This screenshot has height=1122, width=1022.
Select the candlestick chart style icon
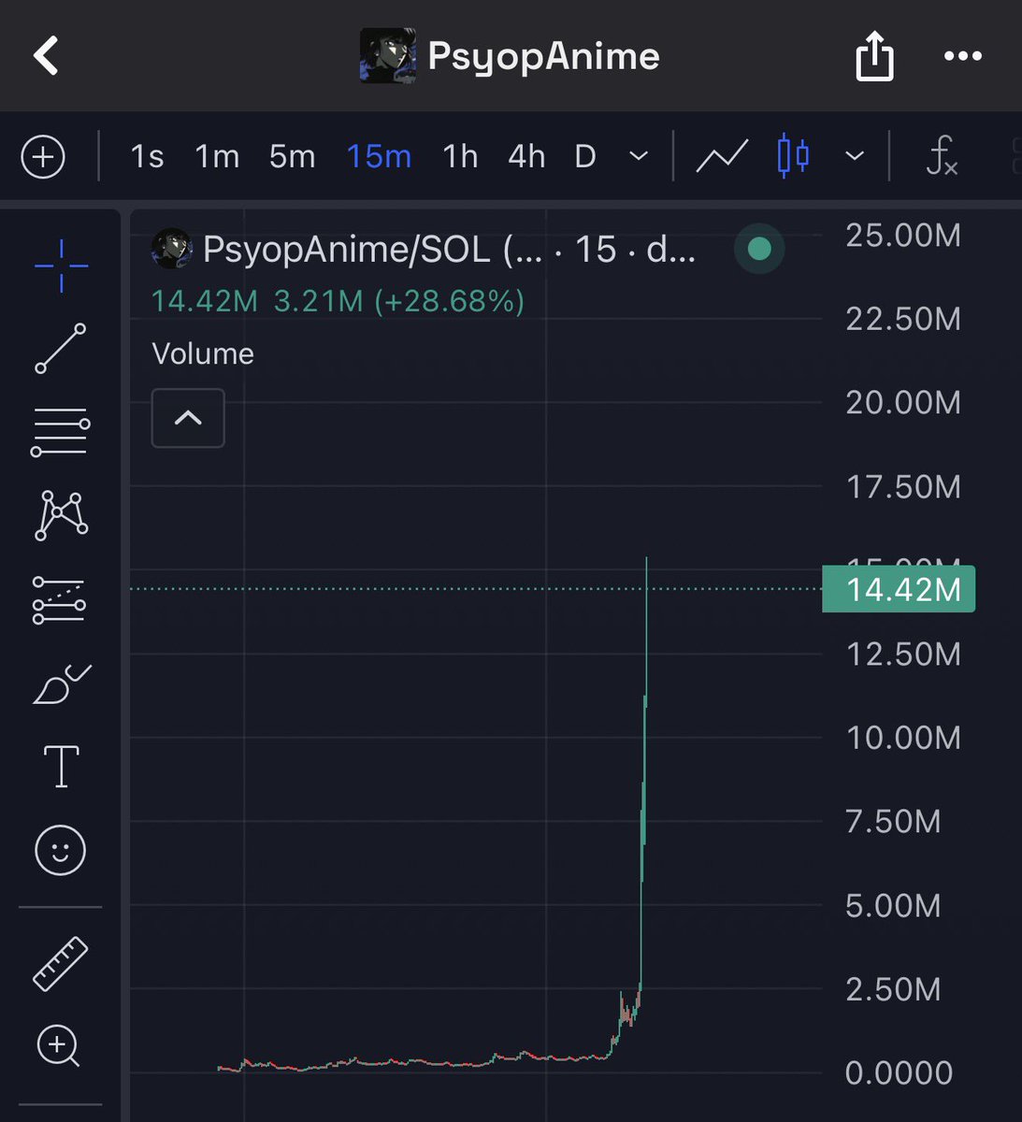coord(793,156)
